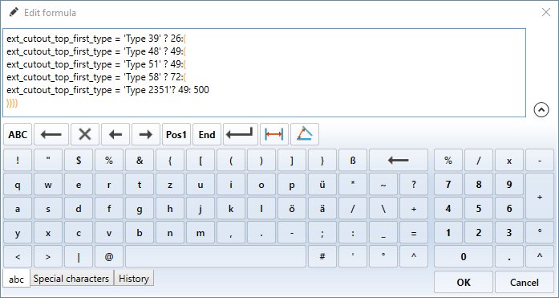The height and width of the screenshot is (298, 559).
Task: Switch to the Special characters tab
Action: coord(71,279)
